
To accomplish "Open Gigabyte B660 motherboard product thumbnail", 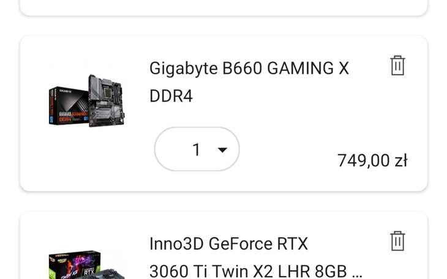I will [x=87, y=100].
